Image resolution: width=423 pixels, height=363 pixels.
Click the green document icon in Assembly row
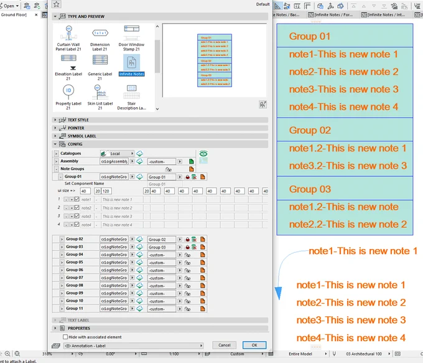coord(192,161)
